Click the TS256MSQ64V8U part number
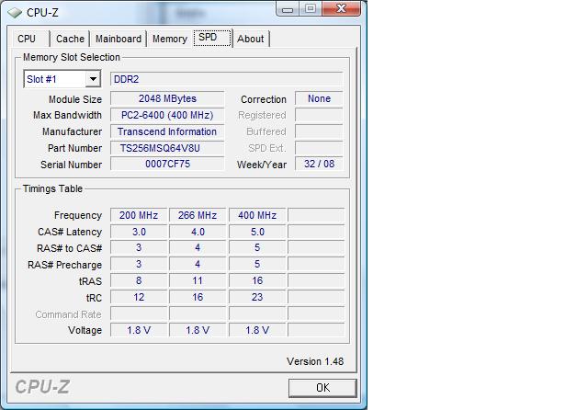The height and width of the screenshot is (410, 588). pos(167,148)
